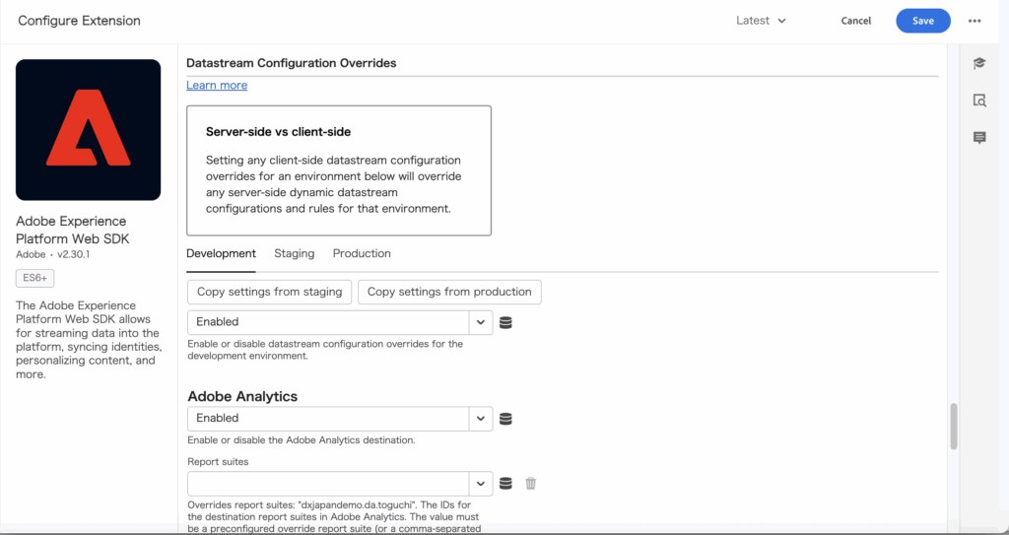Viewport: 1009px width, 535px height.
Task: Open the more options ellipsis menu
Action: pos(975,21)
